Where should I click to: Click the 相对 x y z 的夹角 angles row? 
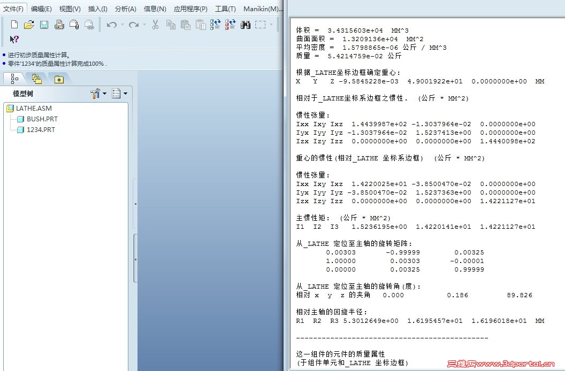tap(414, 295)
